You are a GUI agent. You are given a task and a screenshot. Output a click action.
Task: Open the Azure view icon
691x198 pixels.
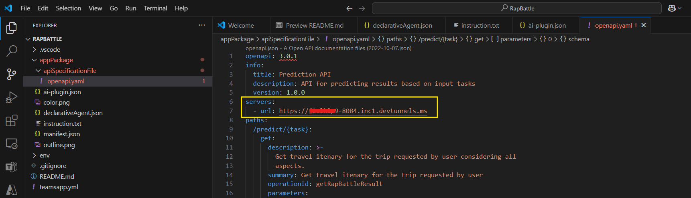[x=12, y=190]
